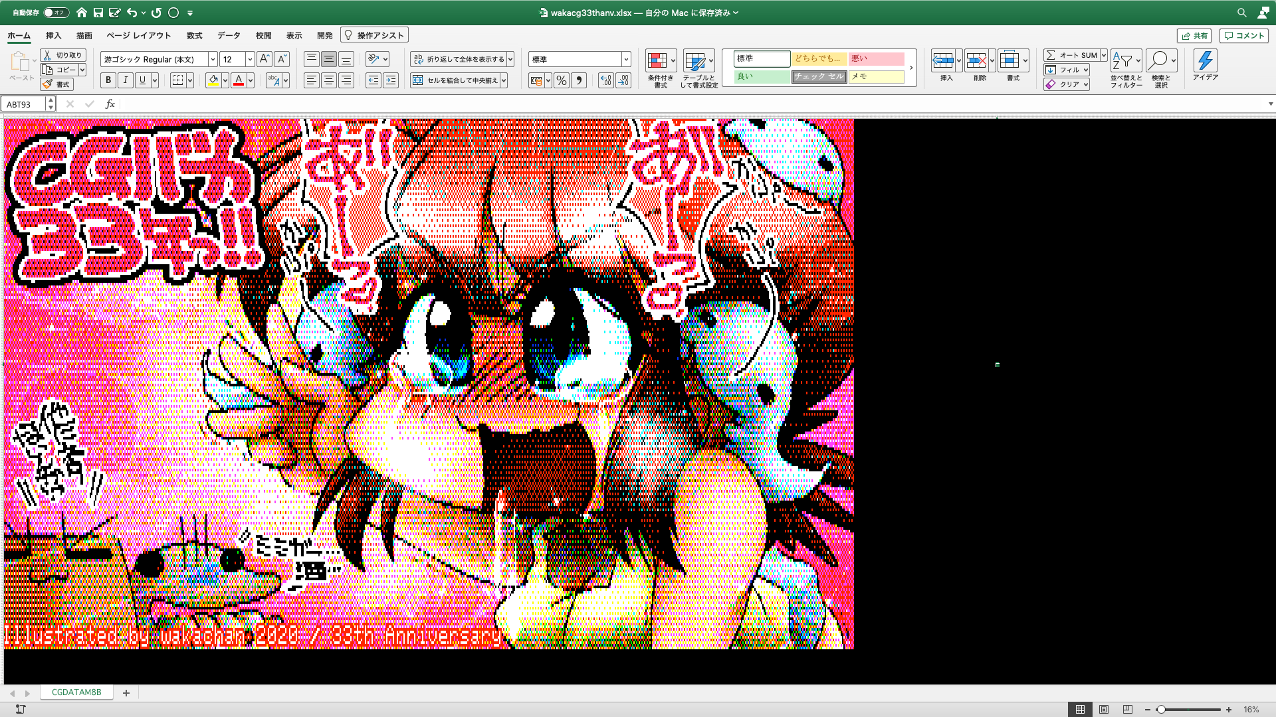1276x717 pixels.
Task: Apply the Bad red cell style
Action: point(876,58)
